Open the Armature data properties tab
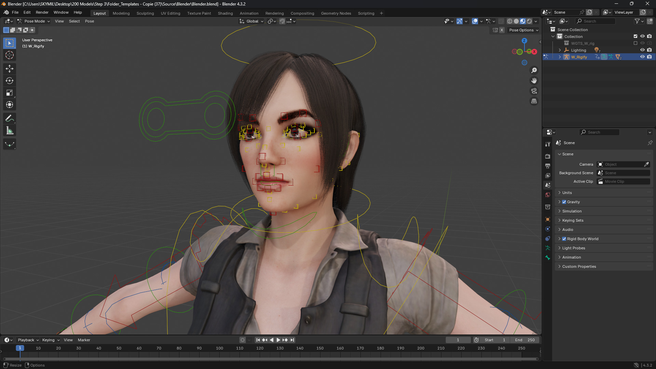Viewport: 656px width, 369px height. (548, 248)
